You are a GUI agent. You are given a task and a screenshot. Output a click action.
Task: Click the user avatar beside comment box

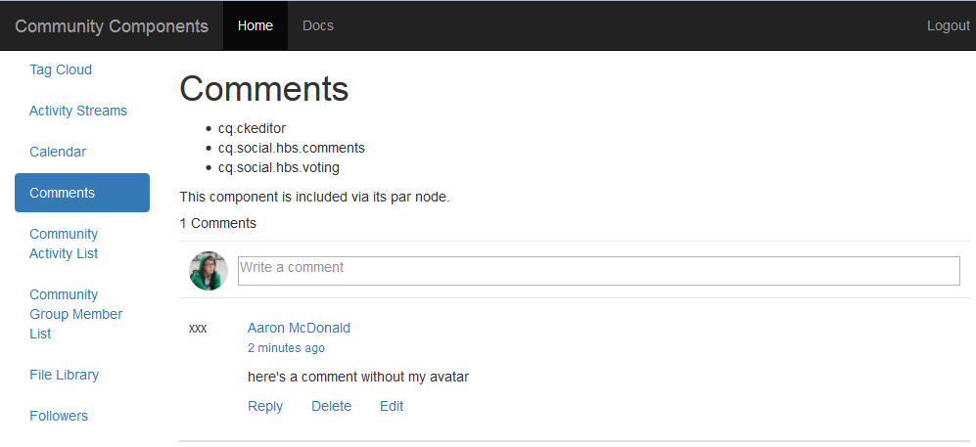point(209,271)
